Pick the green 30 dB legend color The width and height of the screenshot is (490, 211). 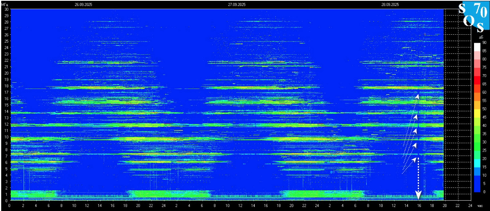[x=477, y=142]
